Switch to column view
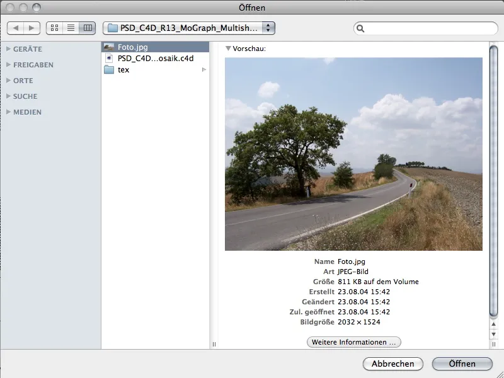This screenshot has height=378, width=504. (x=88, y=28)
